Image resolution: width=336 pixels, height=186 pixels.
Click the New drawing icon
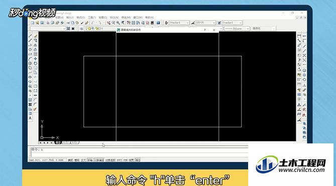pyautogui.click(x=33, y=23)
